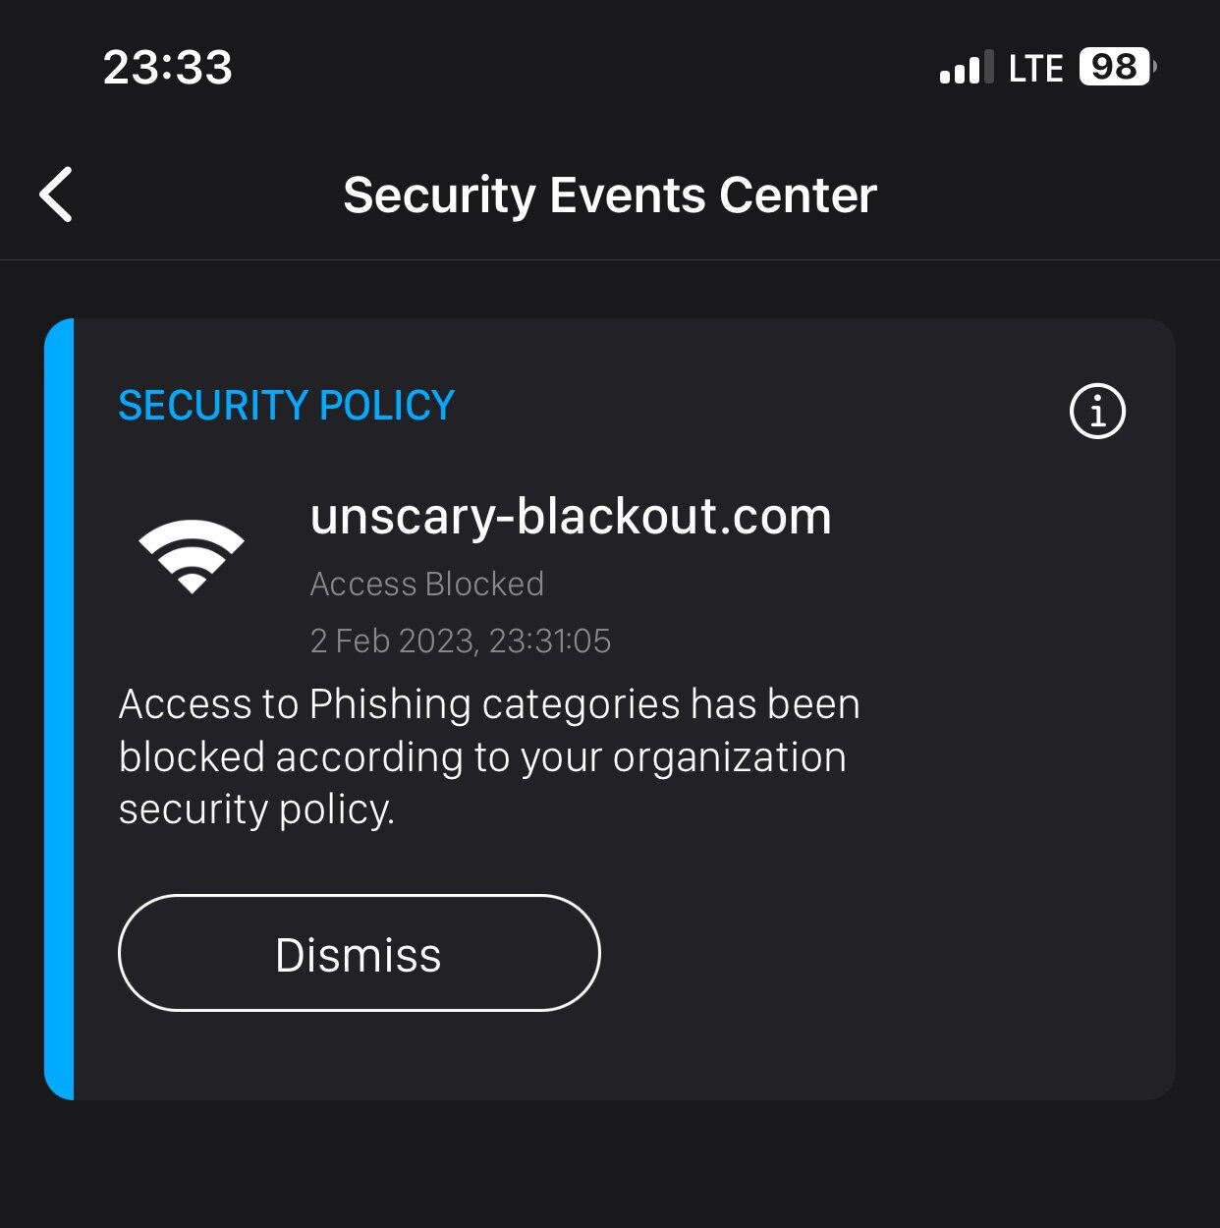This screenshot has height=1228, width=1220.
Task: Tap the unscary-blackout.com domain name
Action: click(x=571, y=517)
